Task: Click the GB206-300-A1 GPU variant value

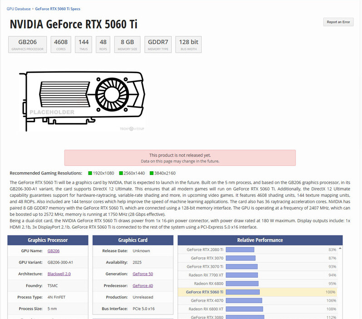Action: pyautogui.click(x=60, y=262)
